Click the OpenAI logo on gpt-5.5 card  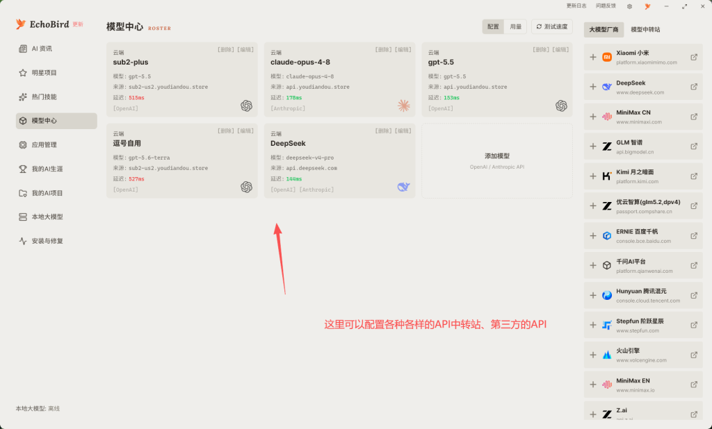pos(561,106)
